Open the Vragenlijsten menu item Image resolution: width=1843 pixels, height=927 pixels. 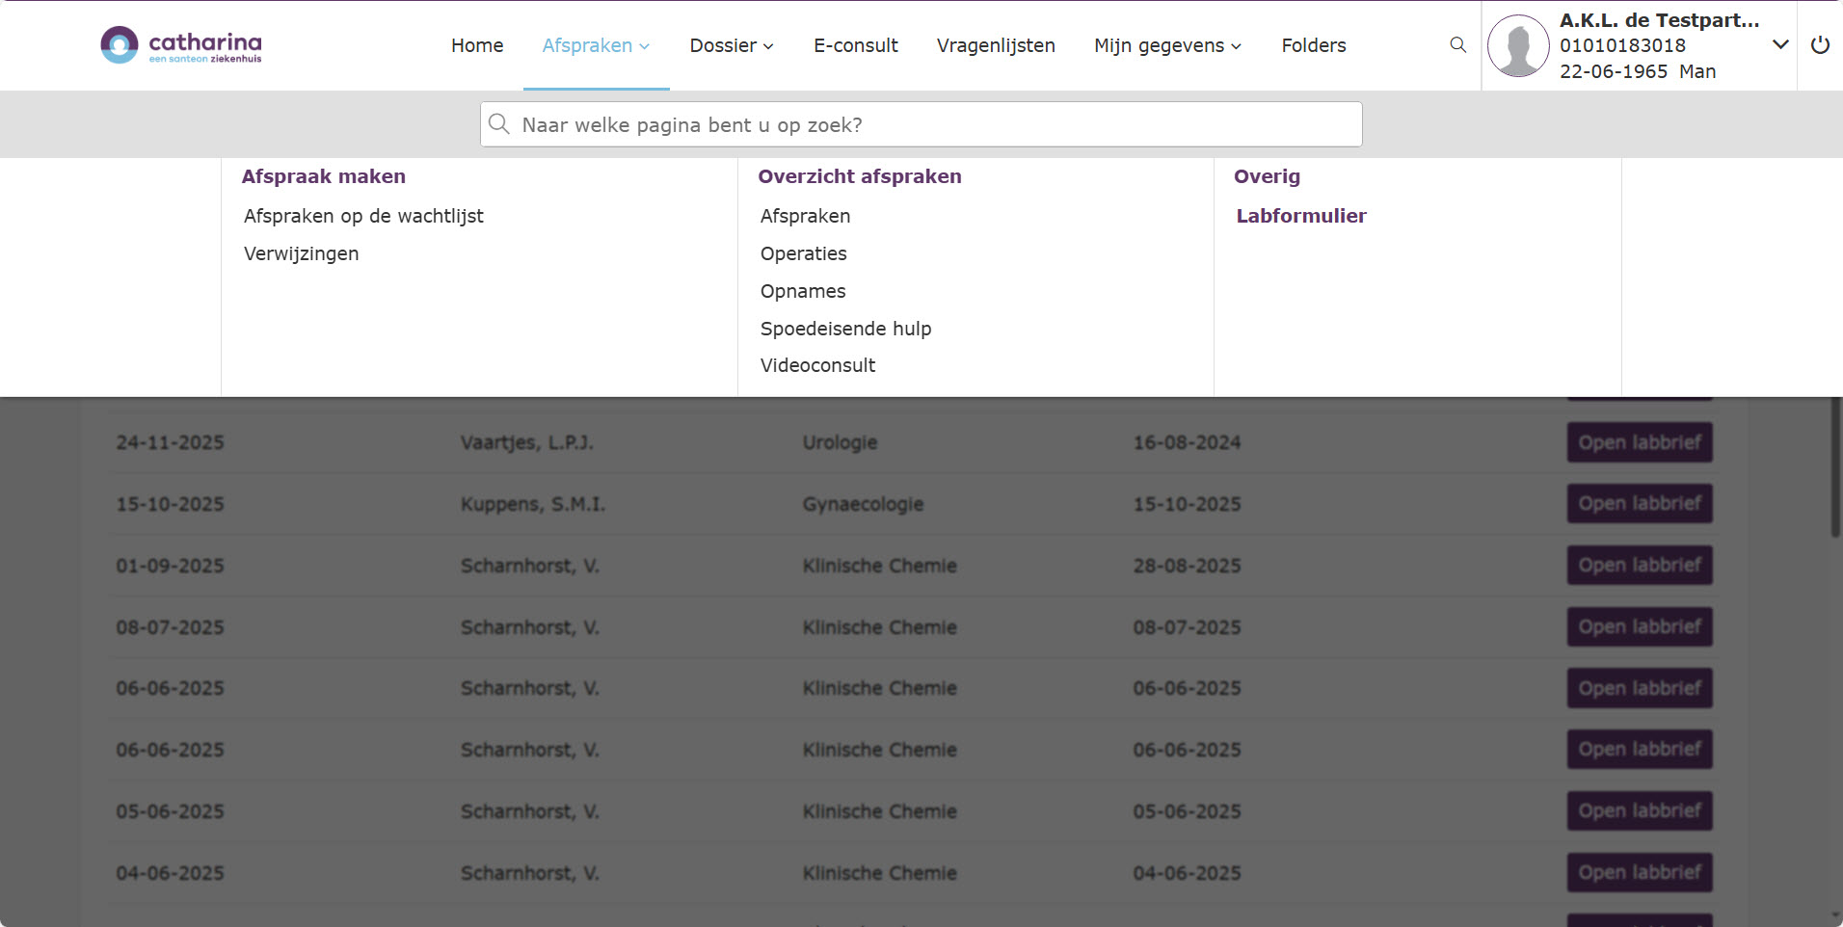[x=996, y=45]
